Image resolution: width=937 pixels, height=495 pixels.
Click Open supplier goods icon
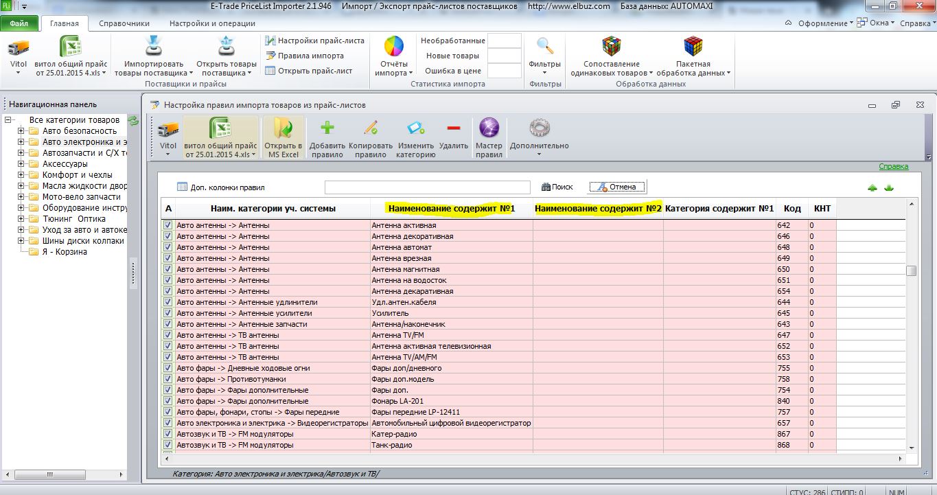click(x=226, y=47)
